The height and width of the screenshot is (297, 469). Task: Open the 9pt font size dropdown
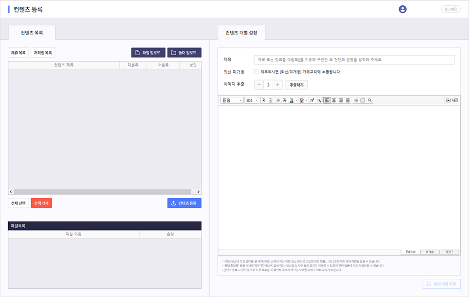click(252, 101)
